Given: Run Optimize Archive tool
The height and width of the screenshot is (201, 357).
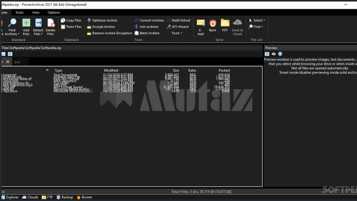Looking at the screenshot, I should click(102, 21).
